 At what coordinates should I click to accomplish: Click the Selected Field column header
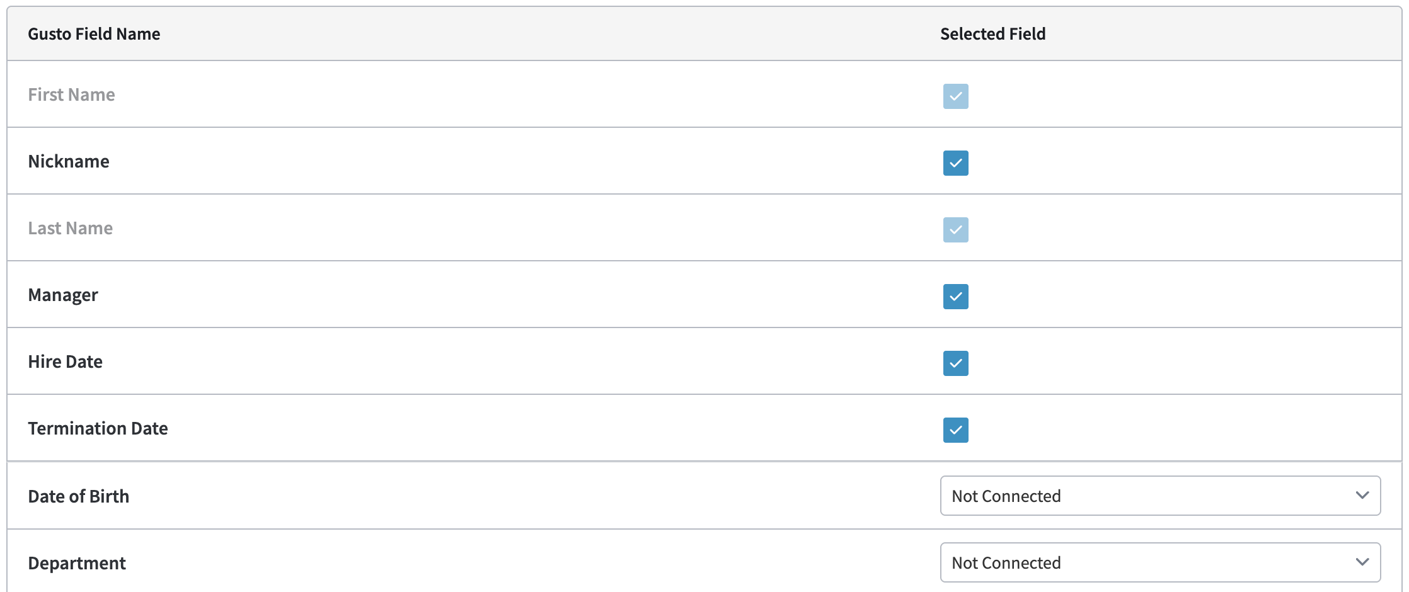pos(992,34)
